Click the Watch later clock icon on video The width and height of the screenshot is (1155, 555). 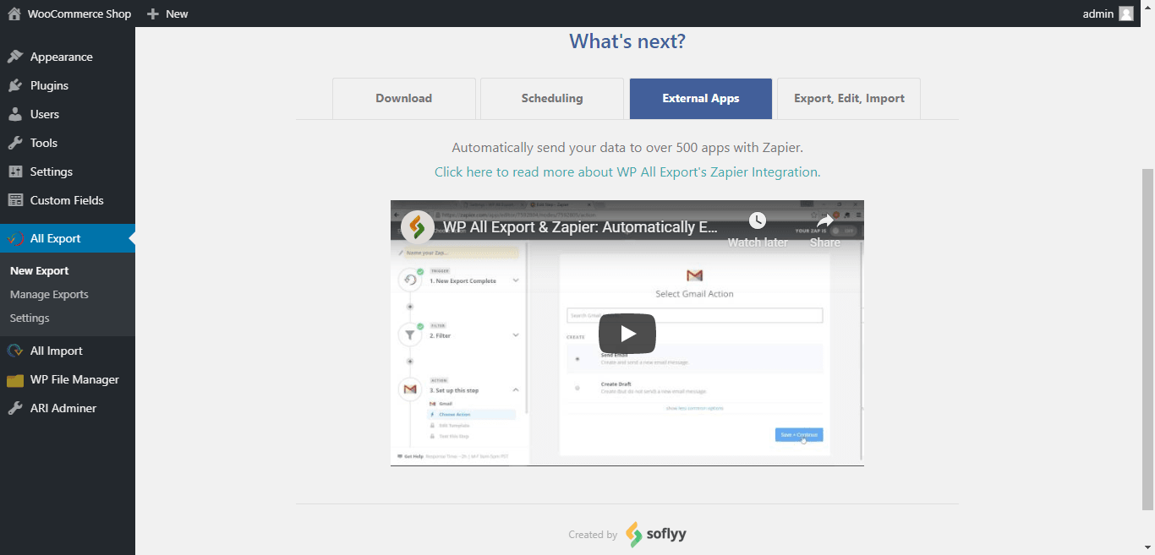(758, 220)
